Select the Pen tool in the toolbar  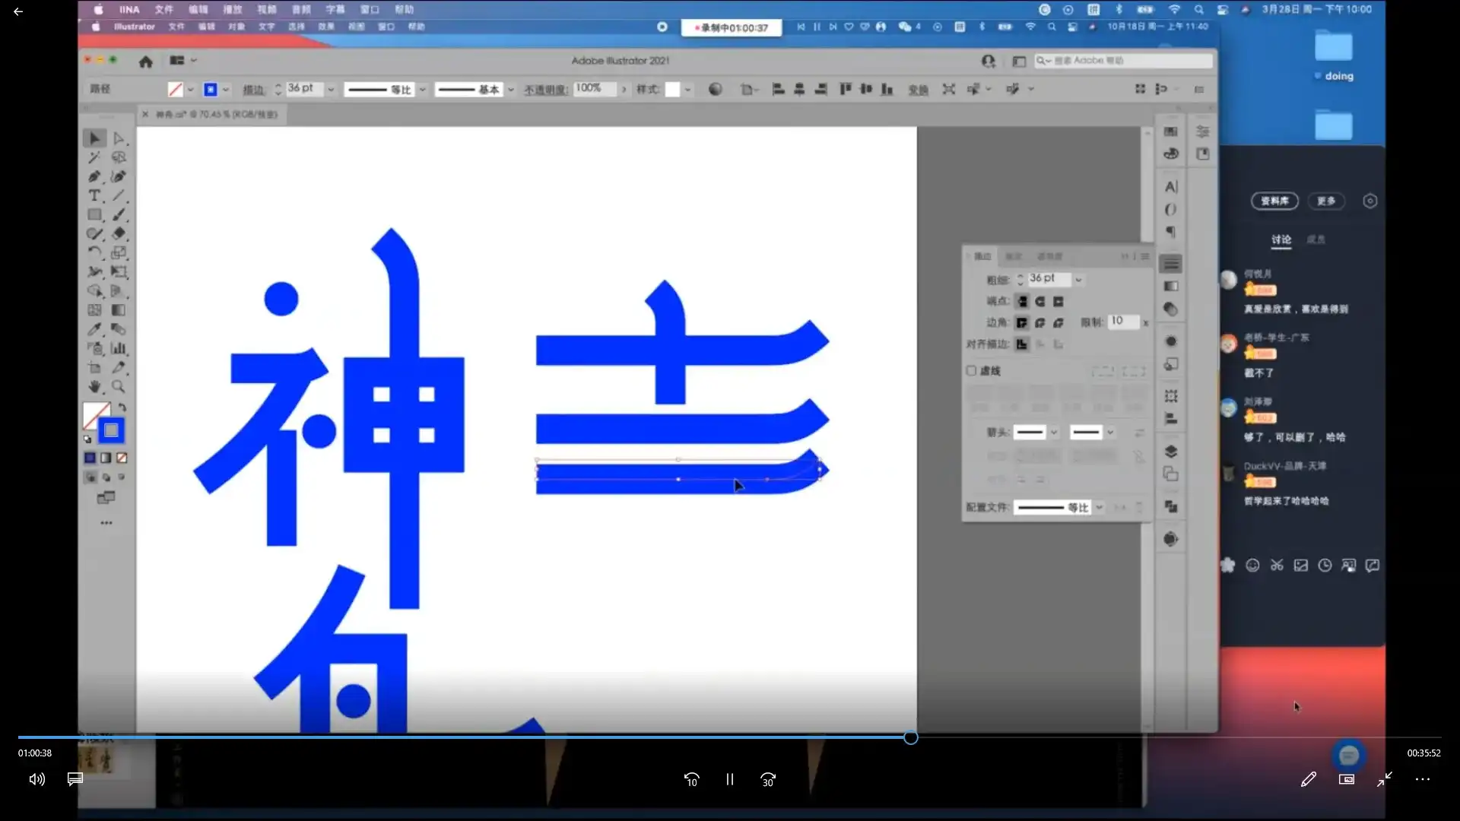click(x=94, y=176)
